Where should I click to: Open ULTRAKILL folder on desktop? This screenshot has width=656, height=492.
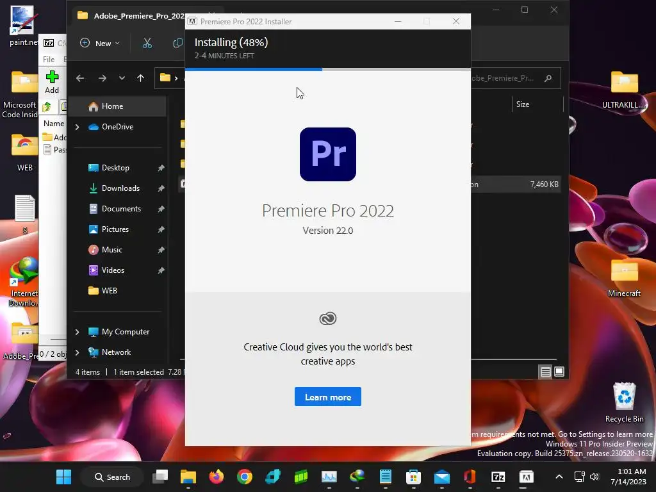coord(624,90)
